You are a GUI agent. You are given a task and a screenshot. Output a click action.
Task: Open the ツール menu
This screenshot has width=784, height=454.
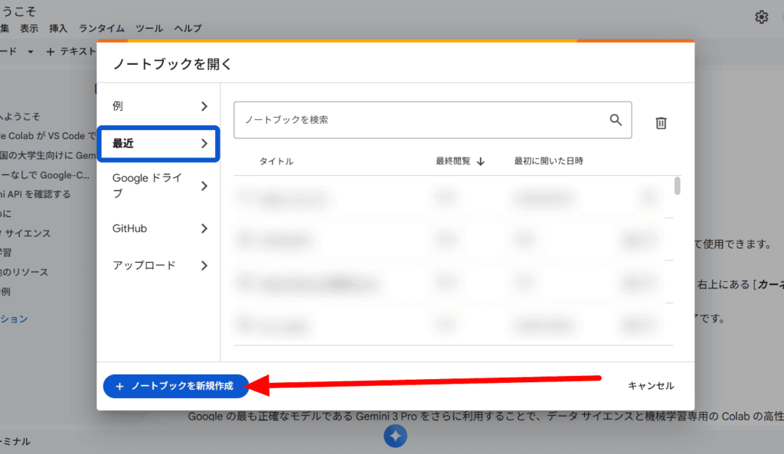click(x=149, y=28)
